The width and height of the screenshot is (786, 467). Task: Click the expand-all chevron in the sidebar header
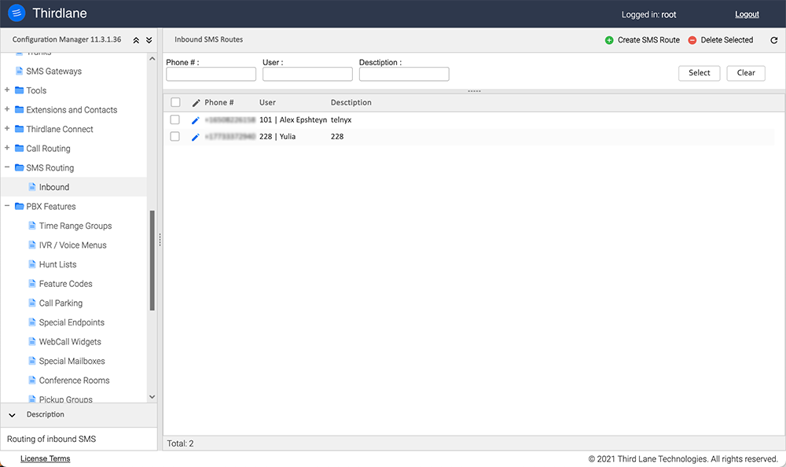point(148,39)
